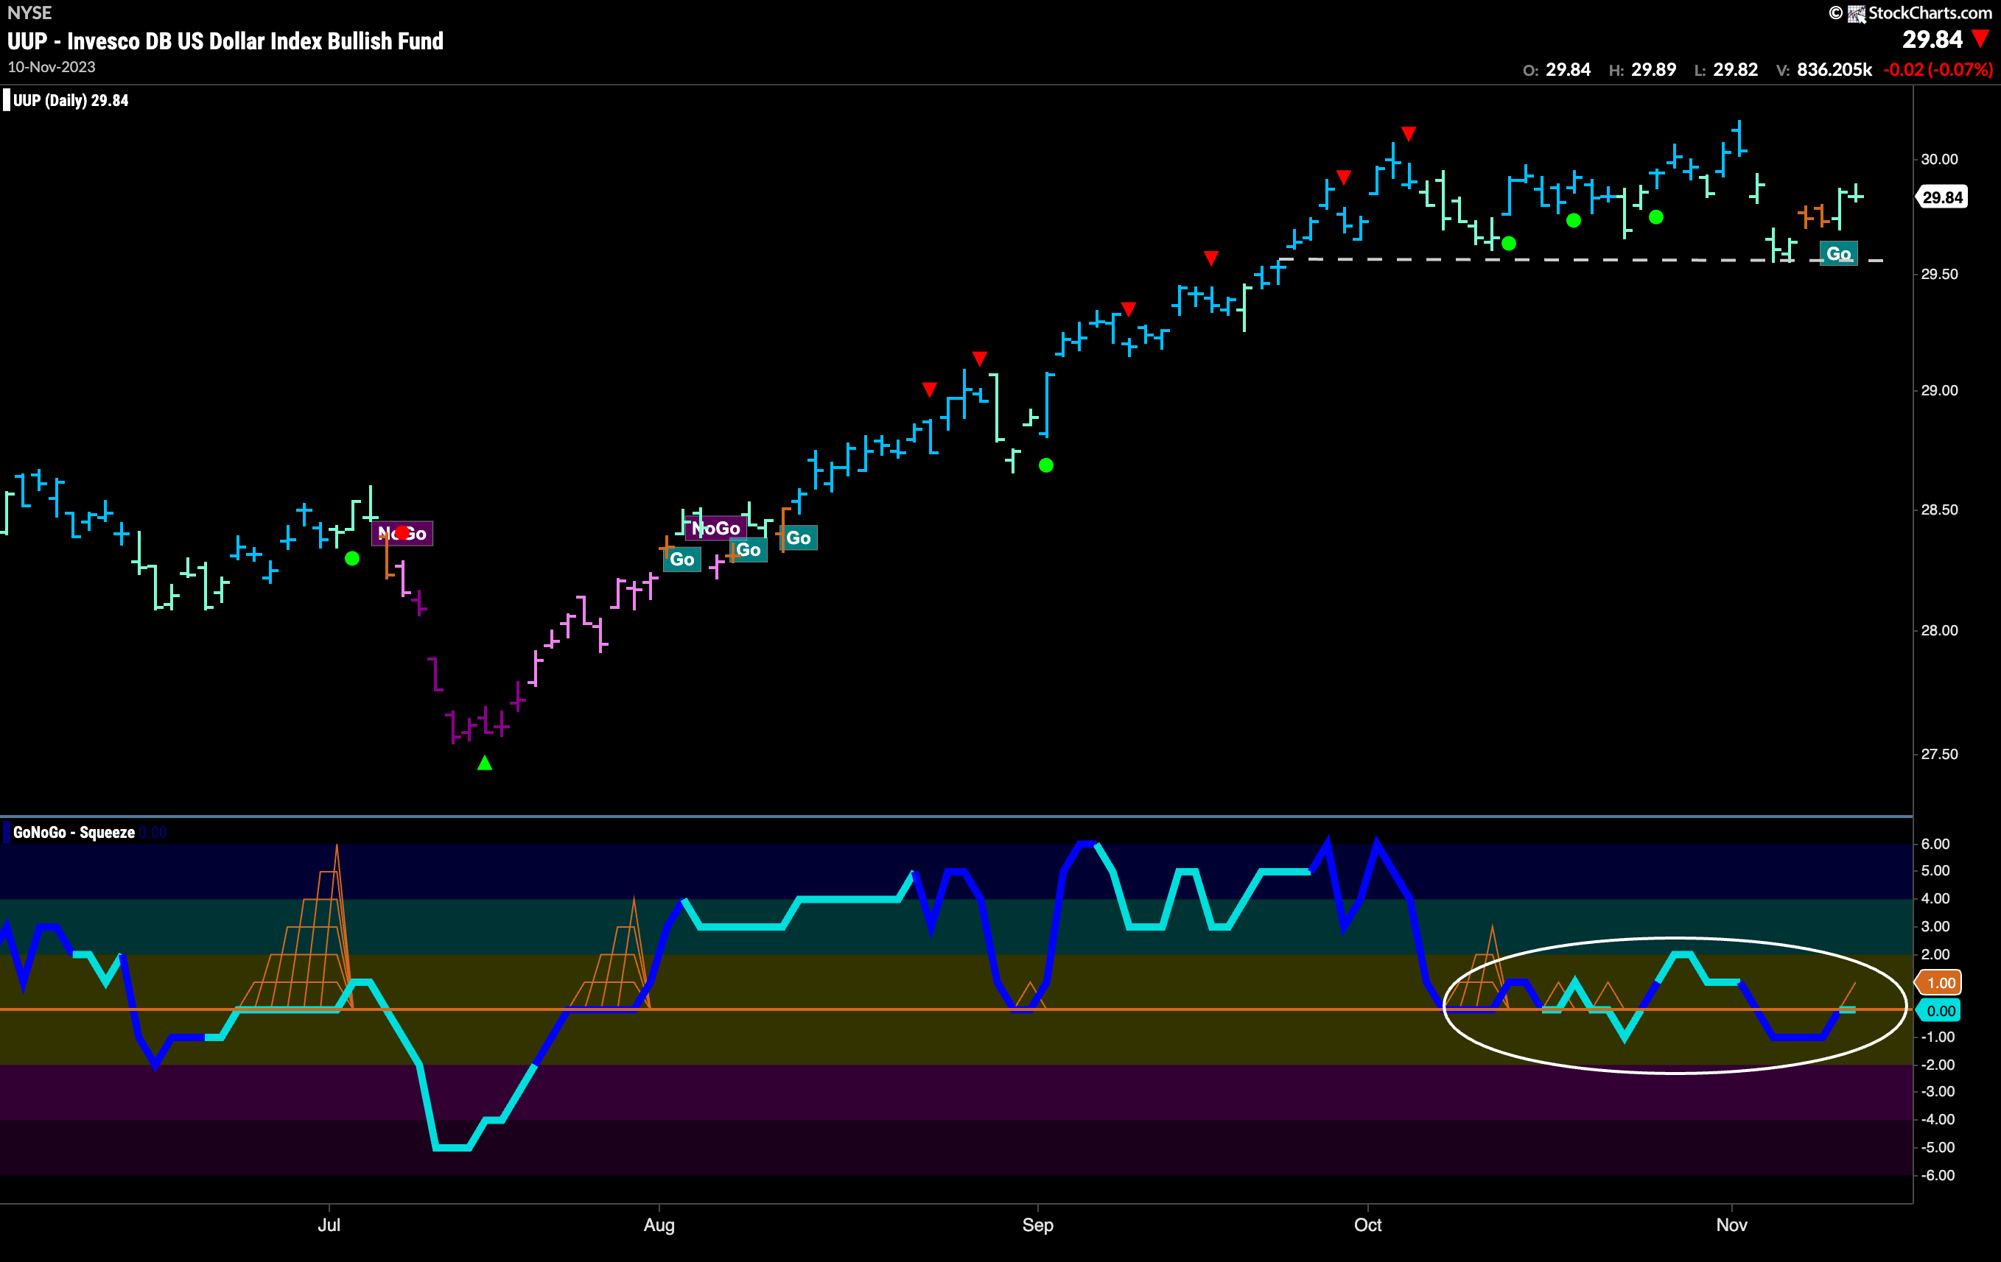
Task: Click the green dot below early September bars
Action: click(1046, 465)
